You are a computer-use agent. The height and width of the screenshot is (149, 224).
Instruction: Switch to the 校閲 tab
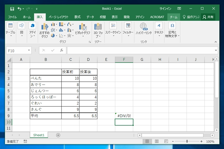[103, 17]
